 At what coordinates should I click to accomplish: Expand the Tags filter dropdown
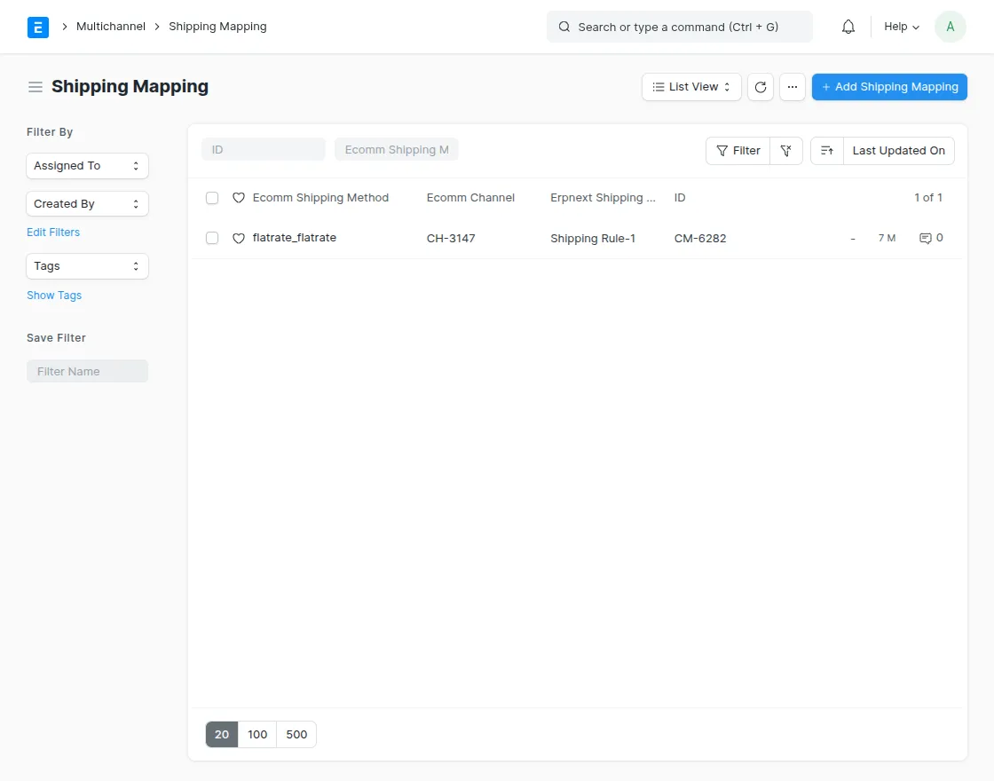(x=87, y=265)
